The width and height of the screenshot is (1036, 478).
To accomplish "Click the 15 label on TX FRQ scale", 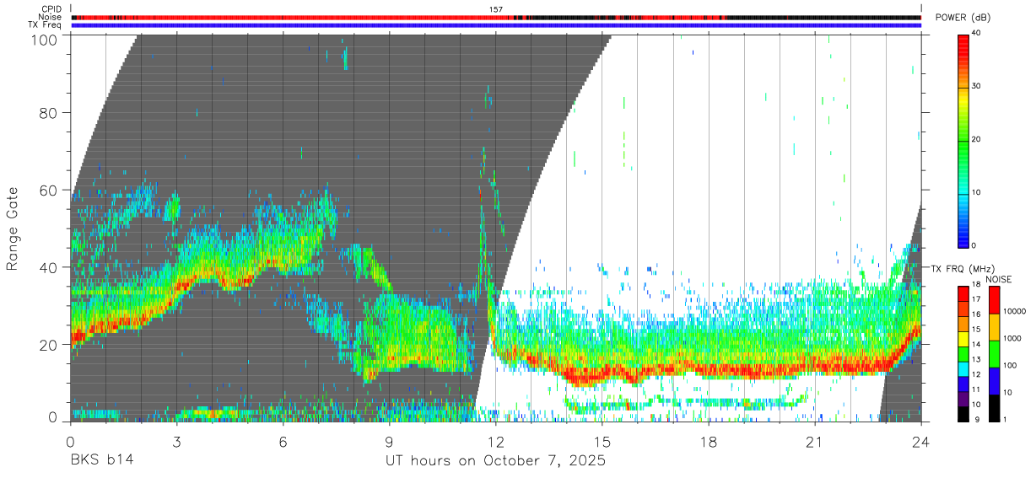I will tap(974, 330).
